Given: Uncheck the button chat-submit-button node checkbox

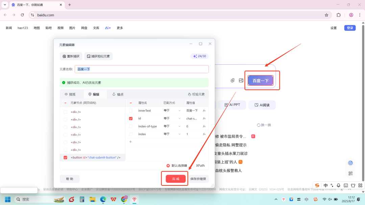Looking at the screenshot, I should point(66,157).
